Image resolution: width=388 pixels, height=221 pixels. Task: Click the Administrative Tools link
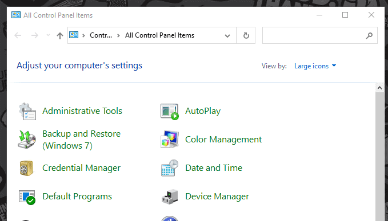coord(82,111)
